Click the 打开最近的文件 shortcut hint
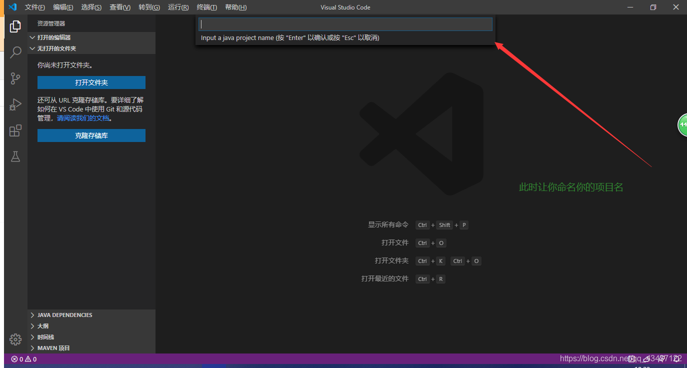Viewport: 687px width, 368px height. [x=385, y=279]
